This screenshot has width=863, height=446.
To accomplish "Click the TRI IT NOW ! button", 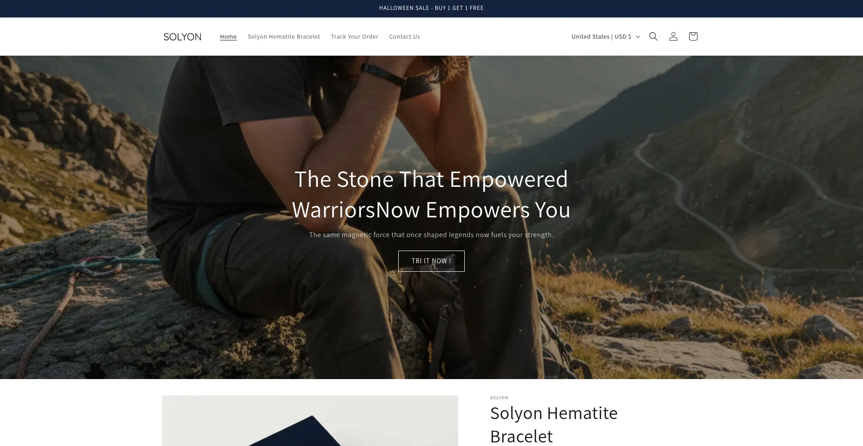I will tap(431, 261).
